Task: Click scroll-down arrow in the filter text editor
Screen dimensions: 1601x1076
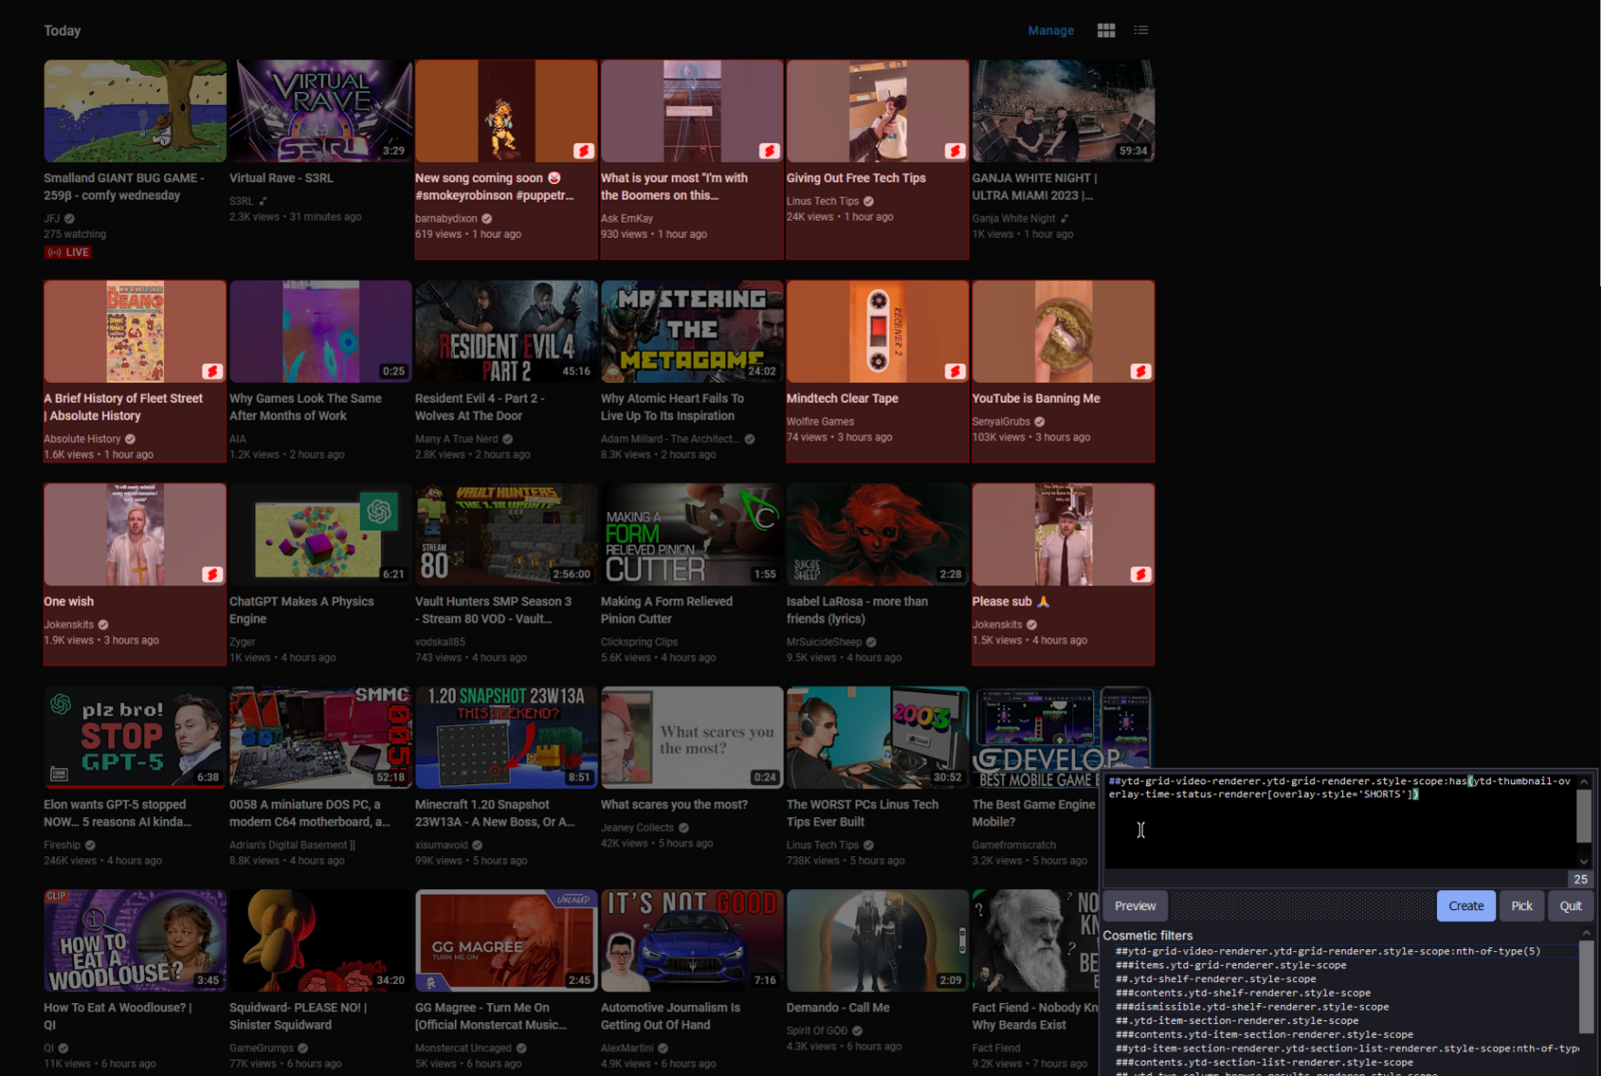Action: click(1584, 862)
